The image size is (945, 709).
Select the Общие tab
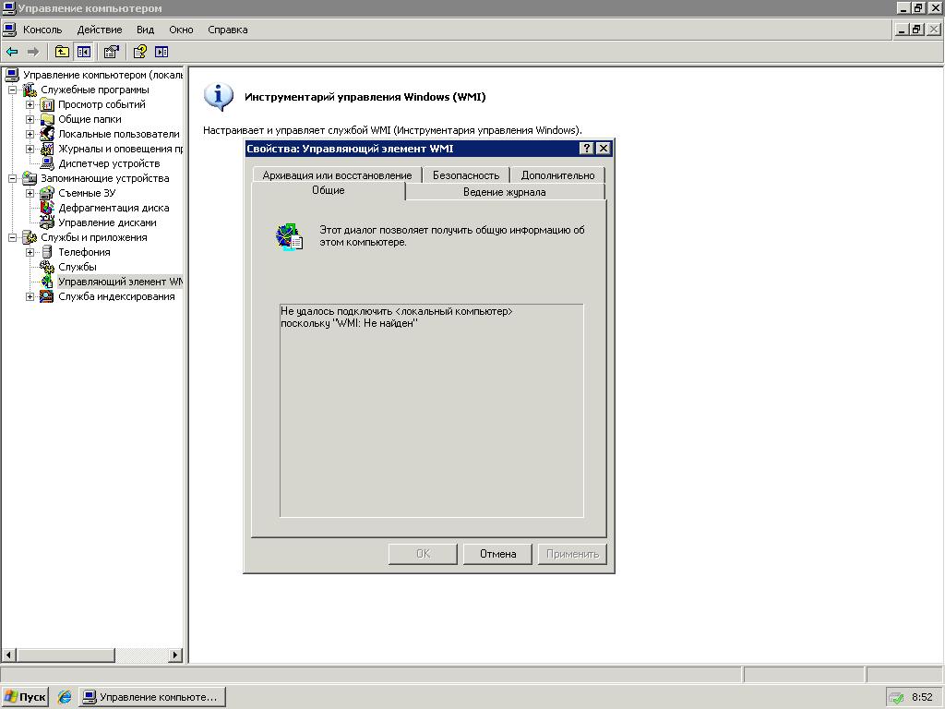click(328, 190)
